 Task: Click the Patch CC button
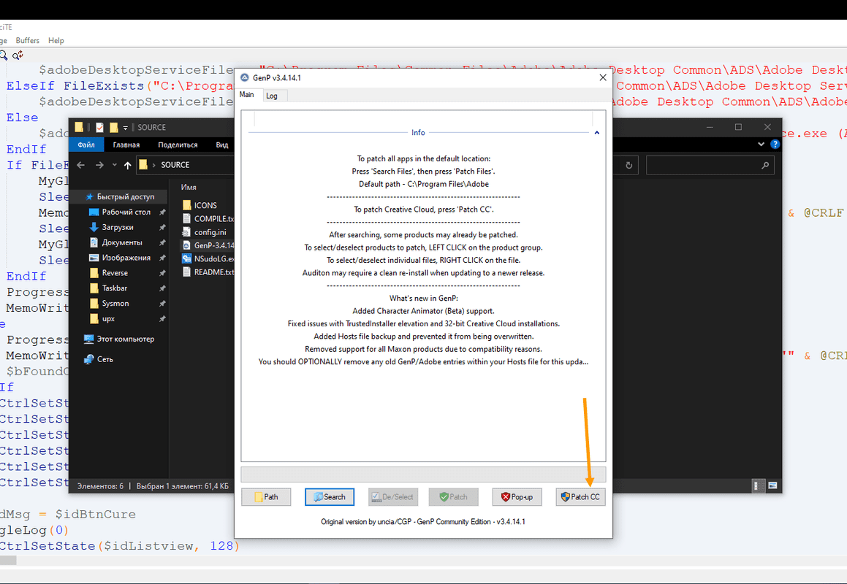(581, 496)
